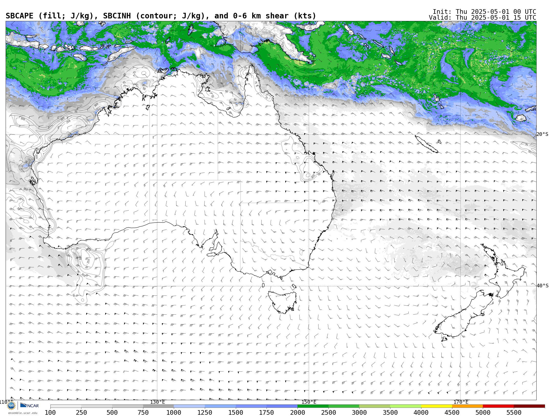Screen dimensions: 553x416
Task: Click the 40°S latitude label
Action: [x=543, y=286]
